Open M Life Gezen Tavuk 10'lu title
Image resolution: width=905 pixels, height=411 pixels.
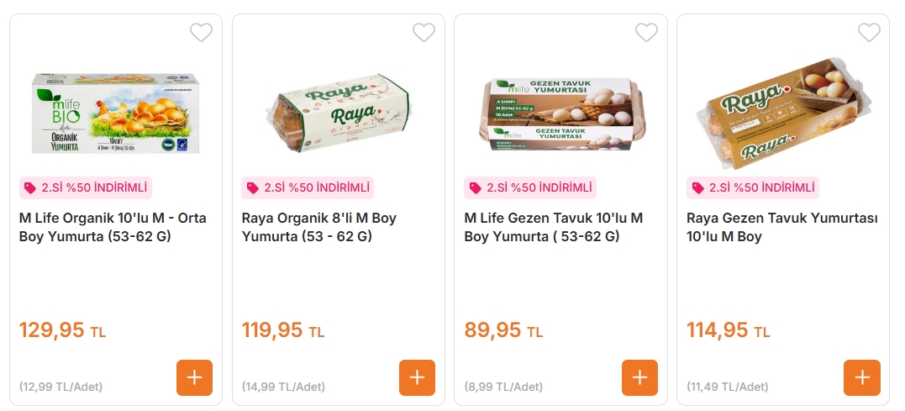pyautogui.click(x=554, y=227)
